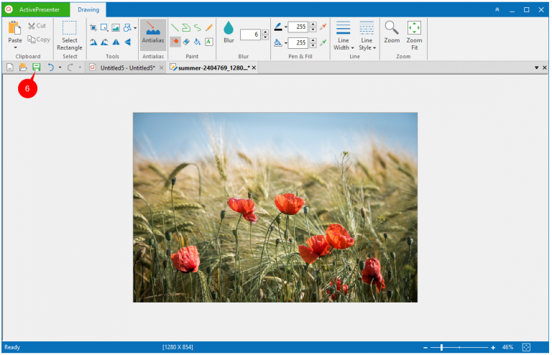Screen dimensions: 552x355
Task: Increase the Pen opacity with up arrow
Action: [313, 24]
